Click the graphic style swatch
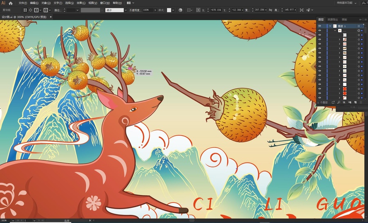This screenshot has height=223, width=368. 169,10
